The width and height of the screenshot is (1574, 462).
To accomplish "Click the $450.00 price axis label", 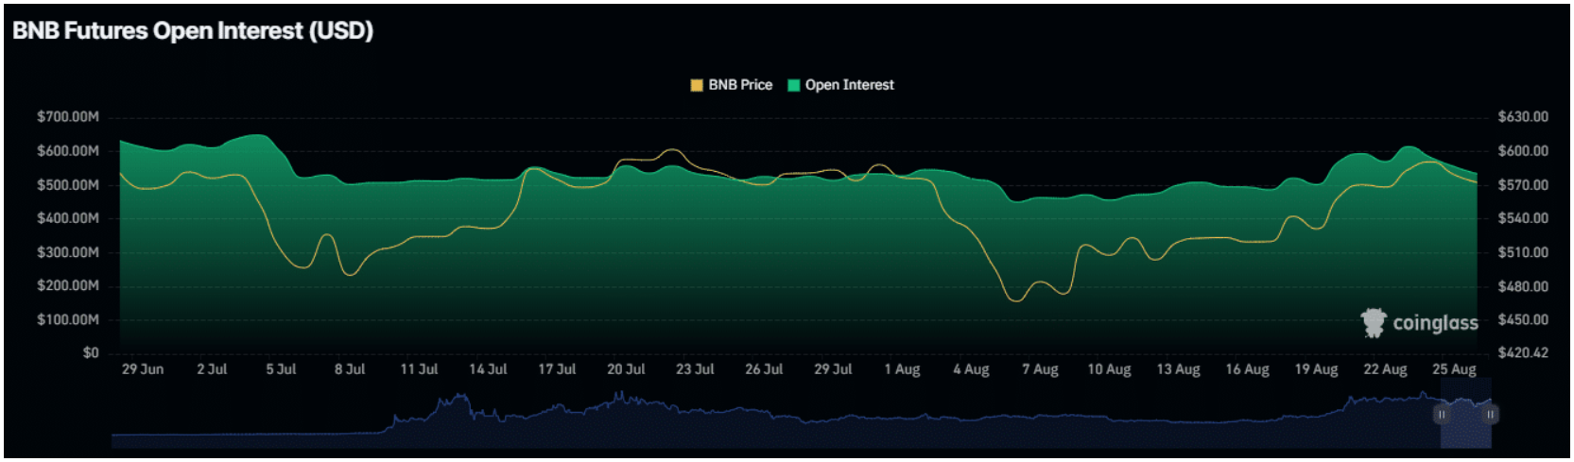I will pos(1523,320).
